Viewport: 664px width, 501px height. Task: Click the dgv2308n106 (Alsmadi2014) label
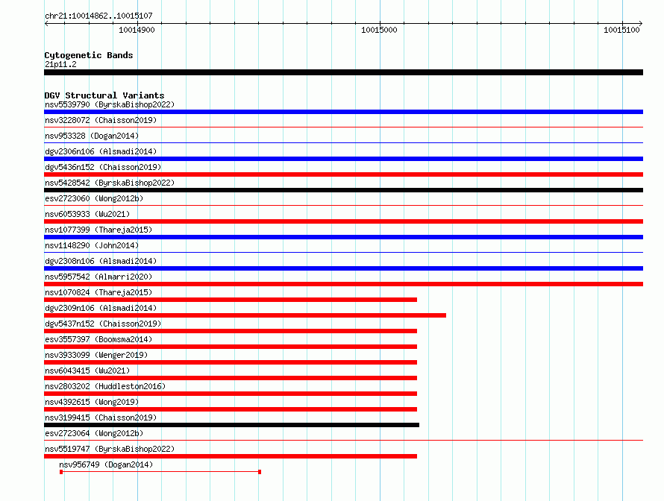click(101, 261)
